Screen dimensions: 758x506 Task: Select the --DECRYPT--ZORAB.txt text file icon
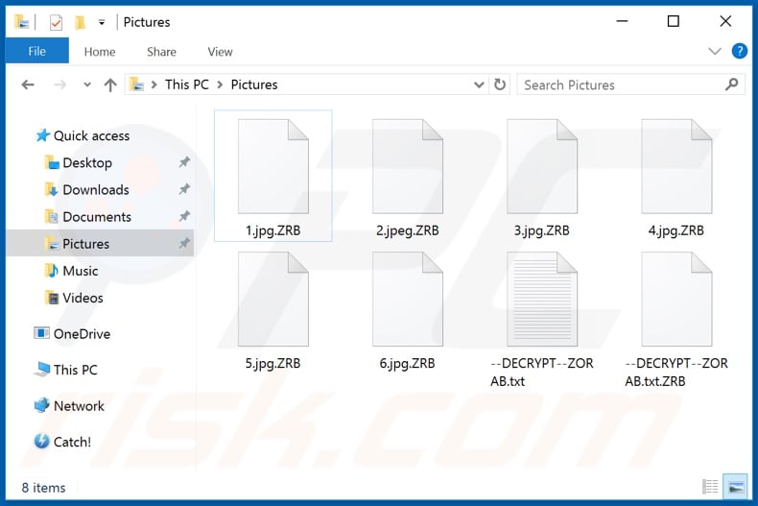pyautogui.click(x=542, y=299)
